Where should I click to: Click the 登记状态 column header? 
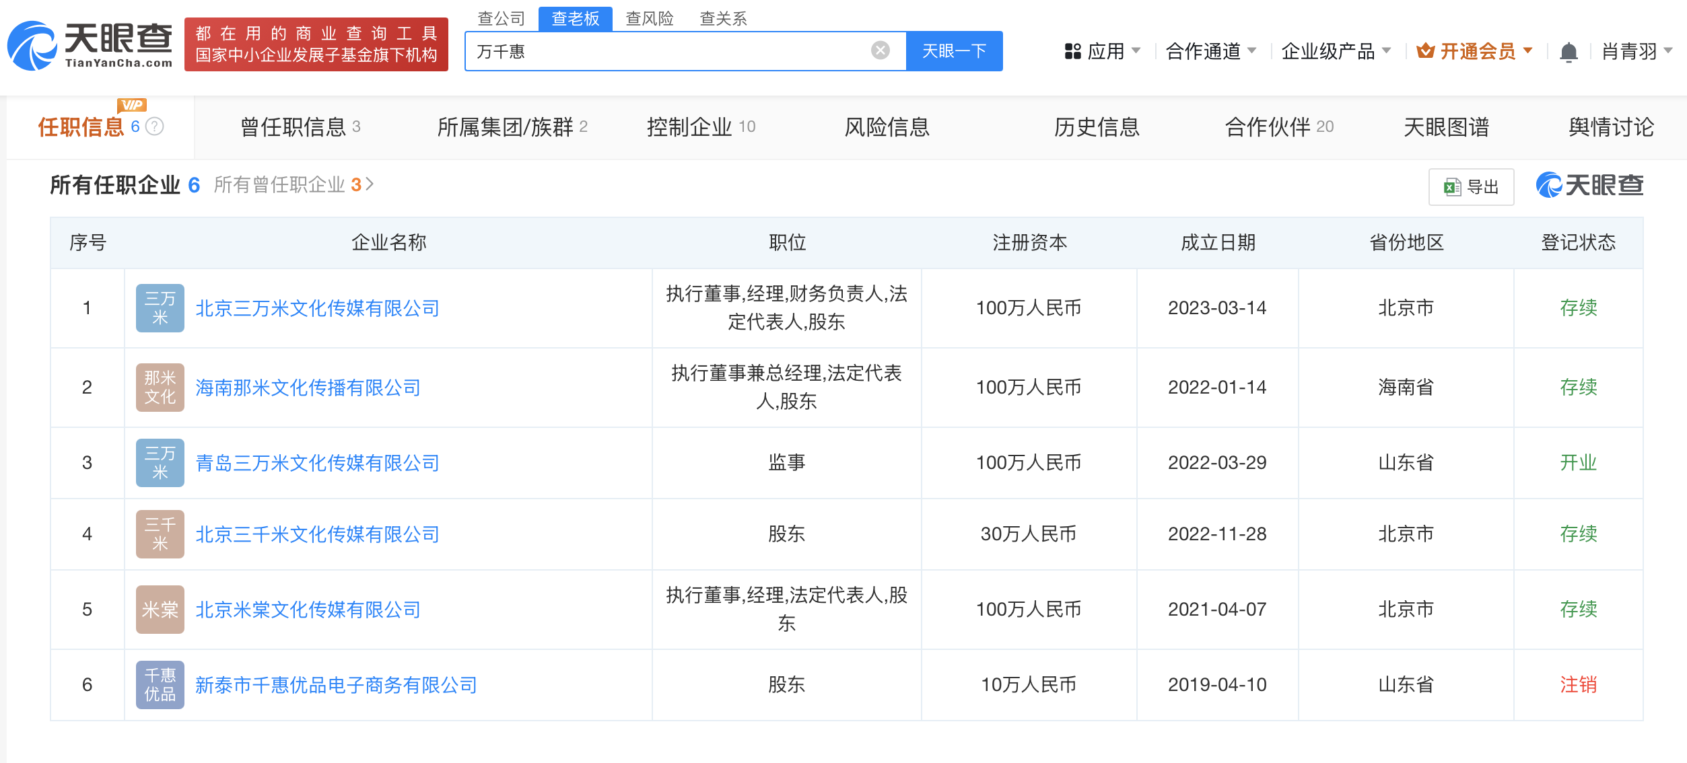(x=1579, y=242)
